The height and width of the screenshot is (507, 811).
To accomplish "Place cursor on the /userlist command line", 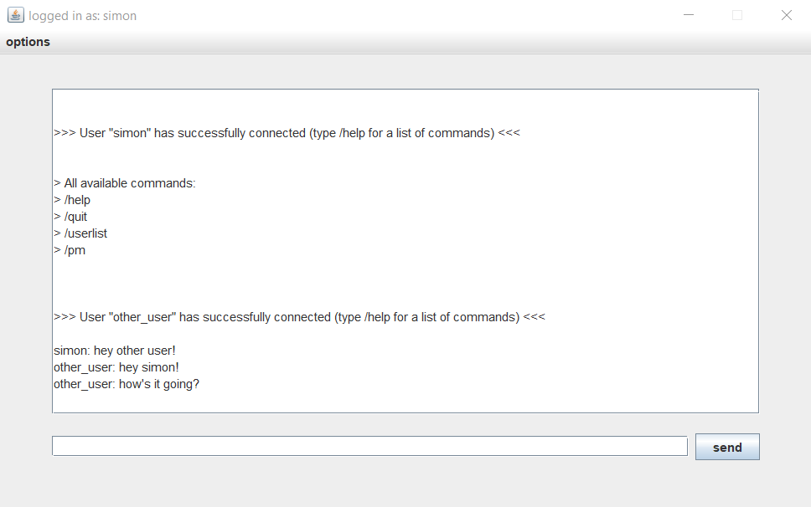I will pos(80,233).
